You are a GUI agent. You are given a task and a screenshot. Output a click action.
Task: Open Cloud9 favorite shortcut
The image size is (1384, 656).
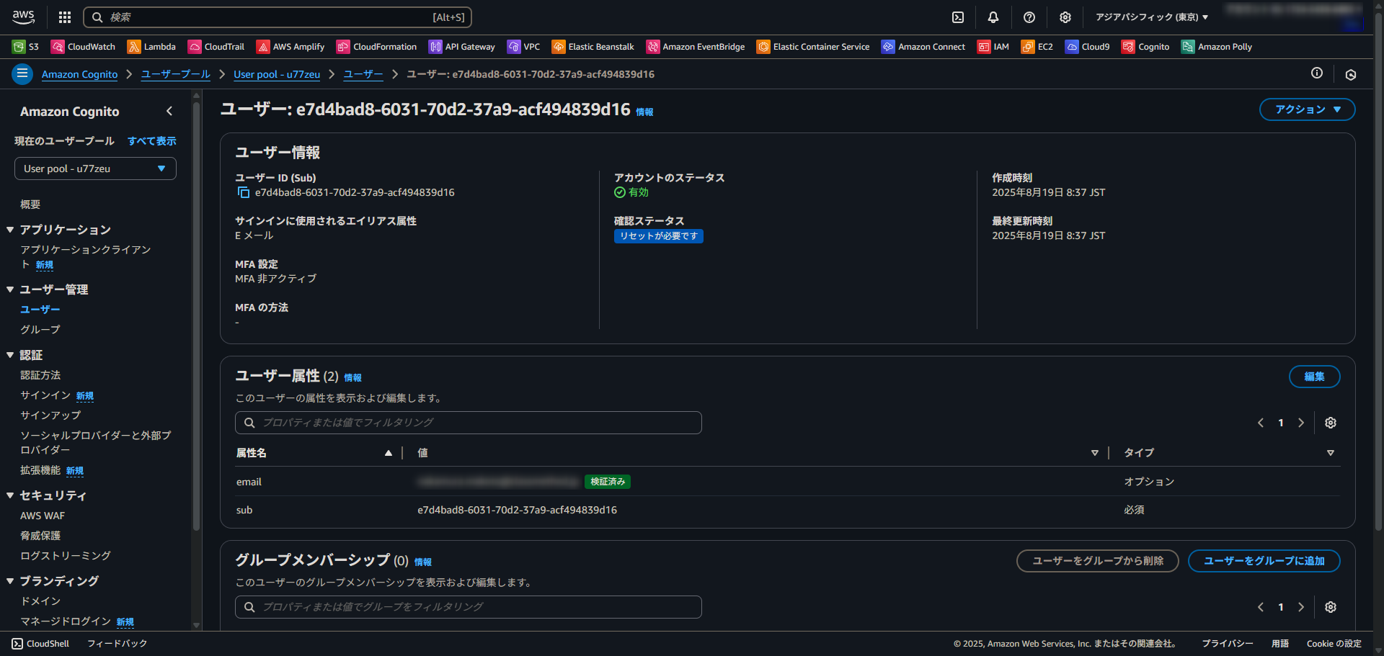point(1088,47)
